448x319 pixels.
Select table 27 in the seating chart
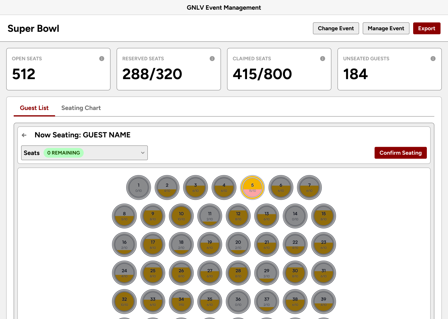tap(210, 273)
